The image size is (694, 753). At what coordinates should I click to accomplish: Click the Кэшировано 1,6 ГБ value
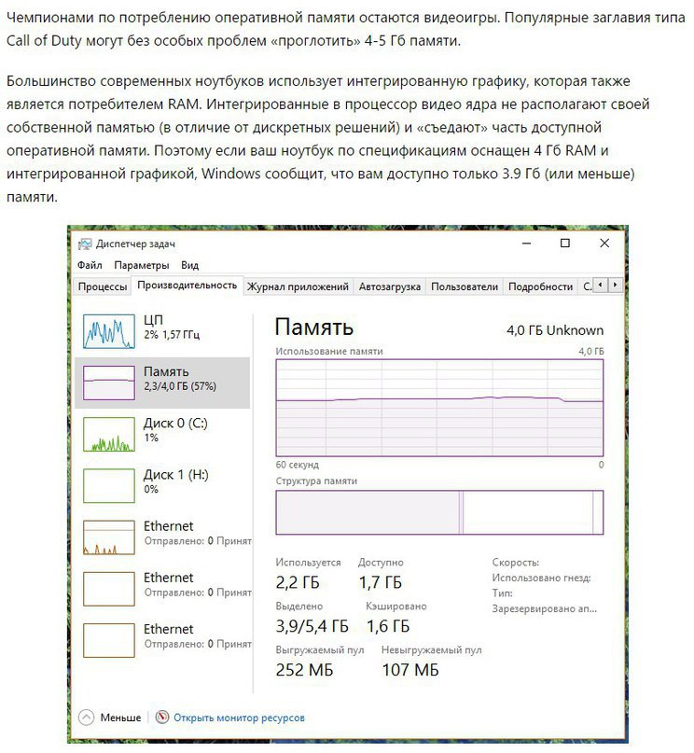(388, 626)
